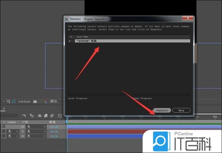Toggle Draft 3D cube icon

click(32, 116)
